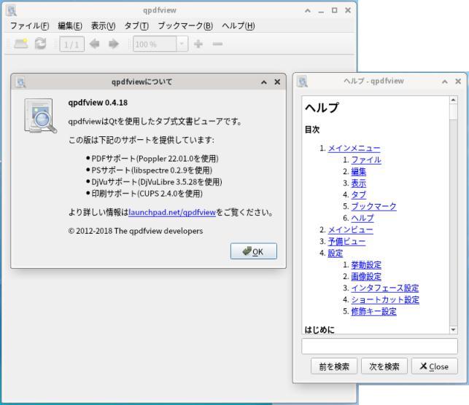Viewport: 469px width, 405px height.
Task: Open the インタフェース設定 help link
Action: click(x=385, y=288)
